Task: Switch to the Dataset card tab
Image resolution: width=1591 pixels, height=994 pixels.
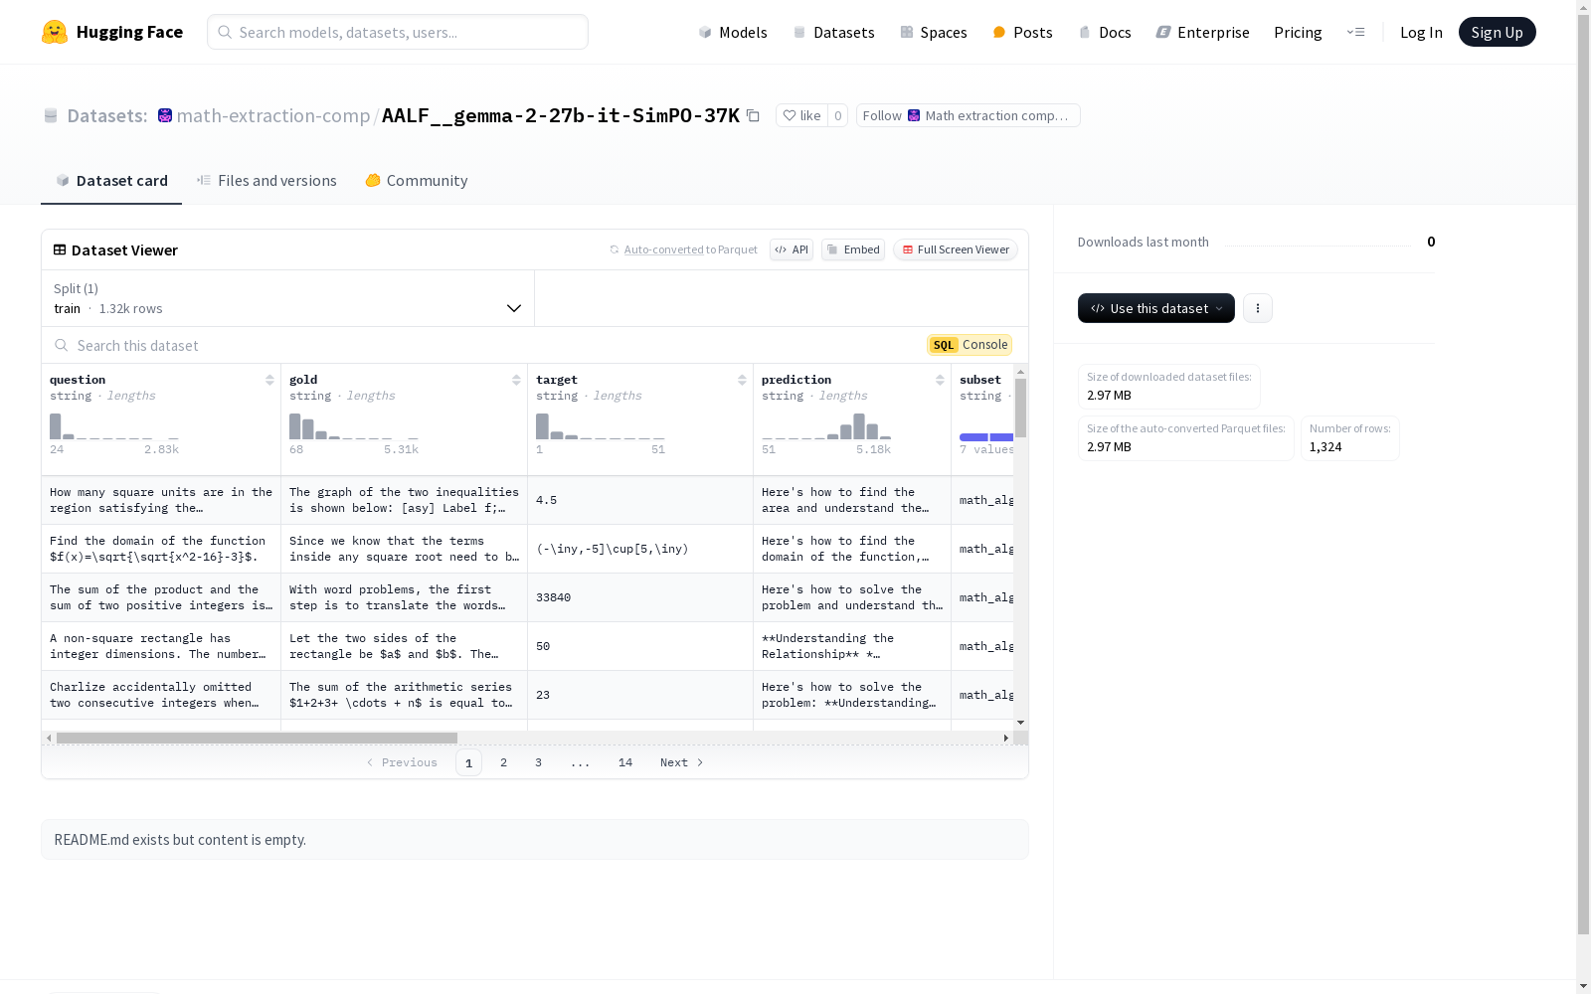Action: coord(111,180)
